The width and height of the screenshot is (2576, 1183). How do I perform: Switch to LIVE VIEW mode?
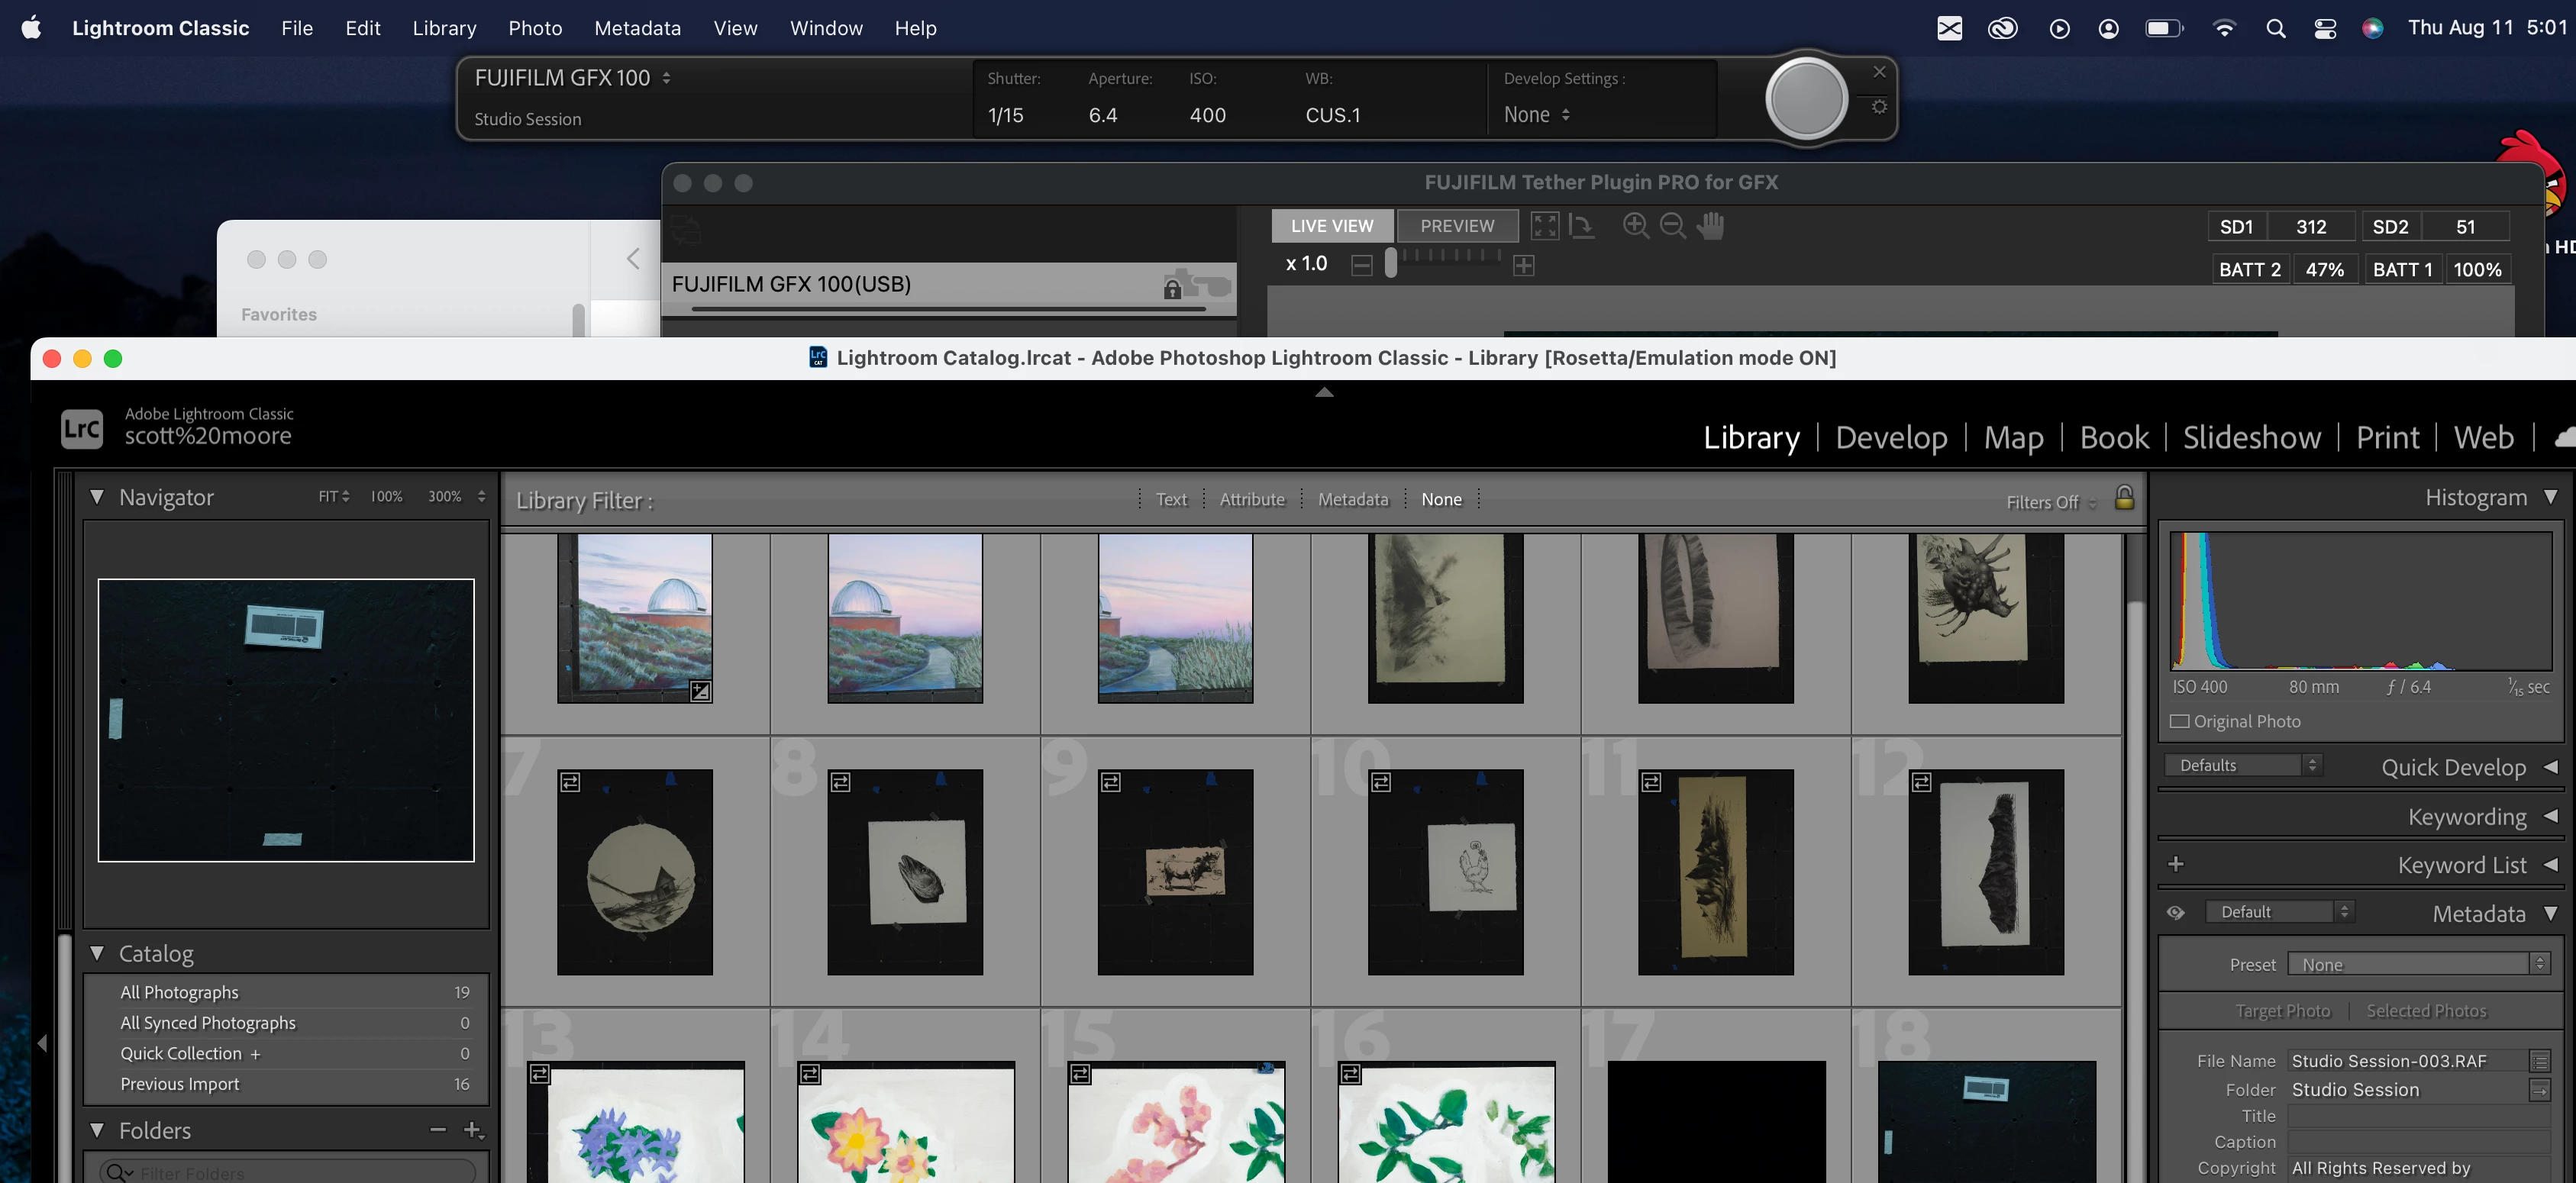coord(1331,226)
